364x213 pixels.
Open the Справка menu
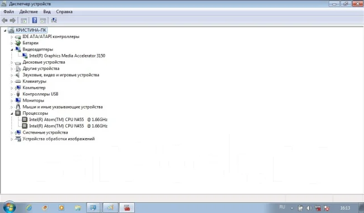point(64,11)
